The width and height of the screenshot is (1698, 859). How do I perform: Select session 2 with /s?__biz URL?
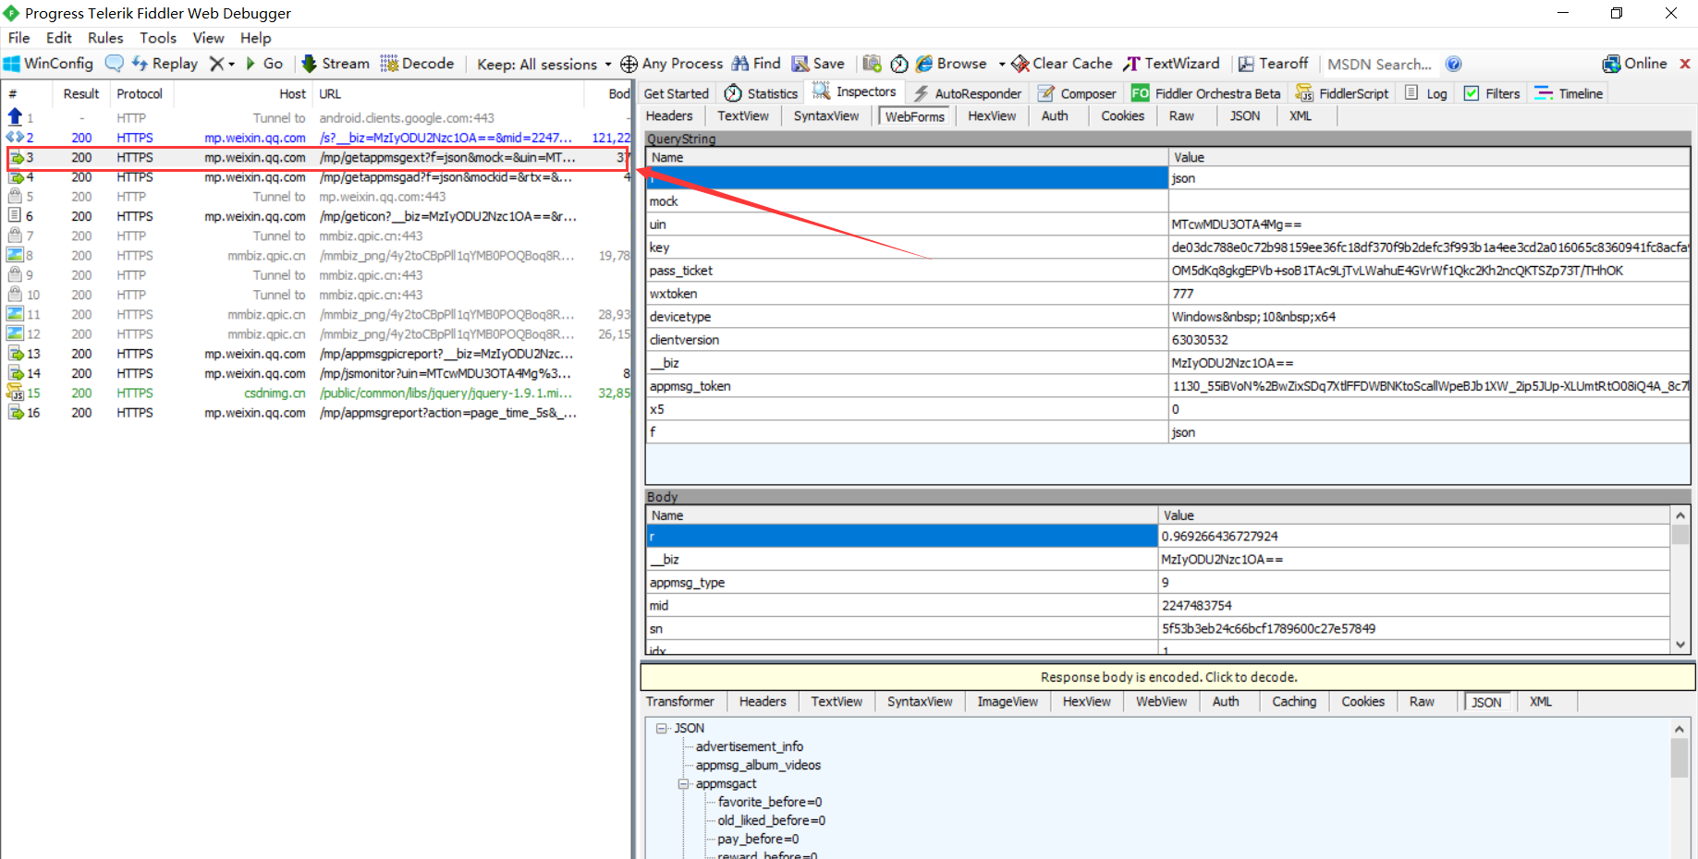pyautogui.click(x=317, y=138)
